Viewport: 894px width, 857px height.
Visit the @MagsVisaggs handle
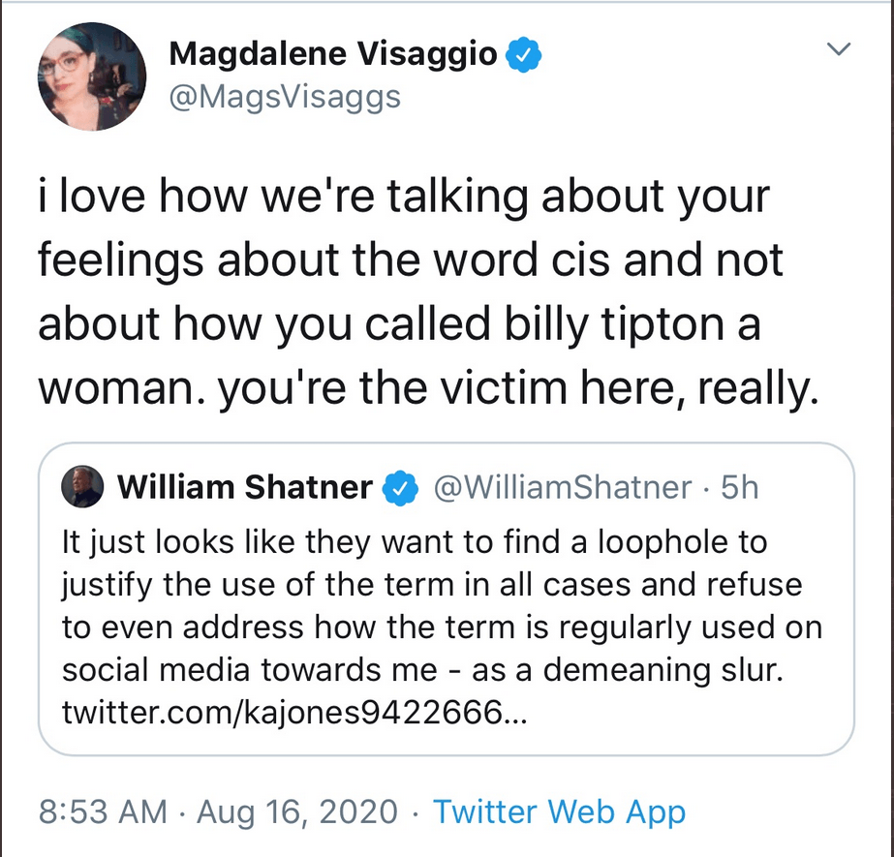[284, 97]
